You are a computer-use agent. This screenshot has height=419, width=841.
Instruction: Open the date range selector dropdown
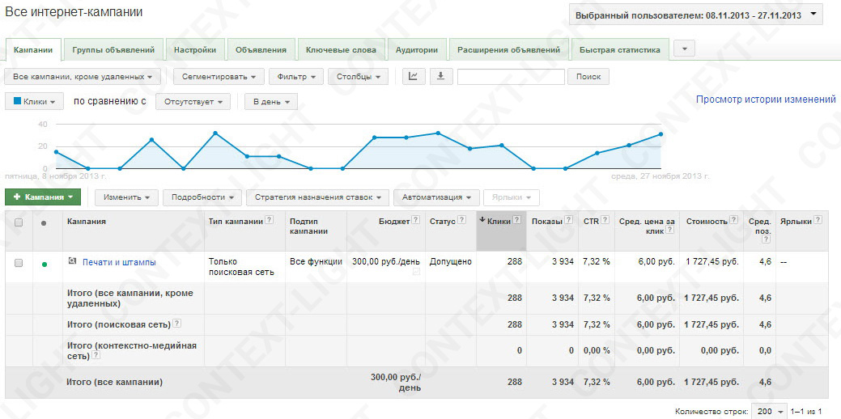coord(695,15)
